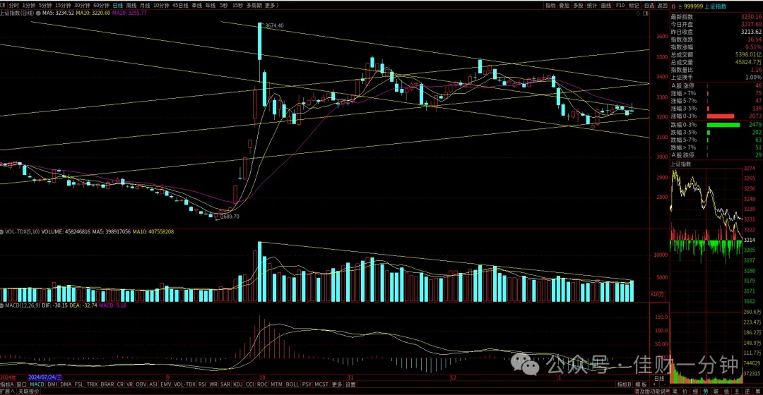Click the diamond icon above price axis
The image size is (763, 395).
click(x=638, y=13)
